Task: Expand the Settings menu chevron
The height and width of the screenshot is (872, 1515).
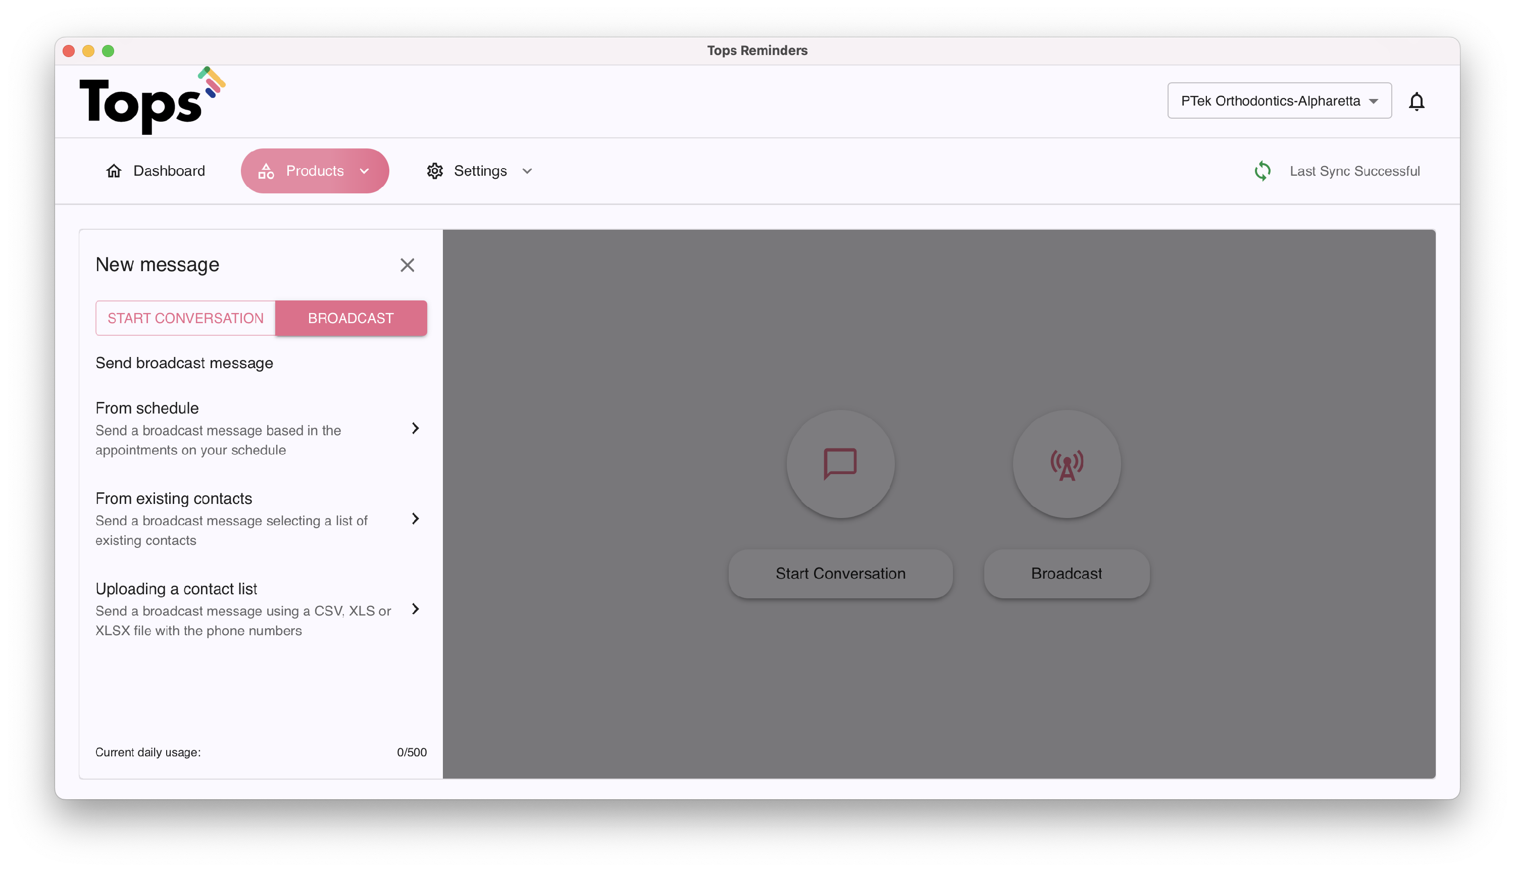Action: 527,171
